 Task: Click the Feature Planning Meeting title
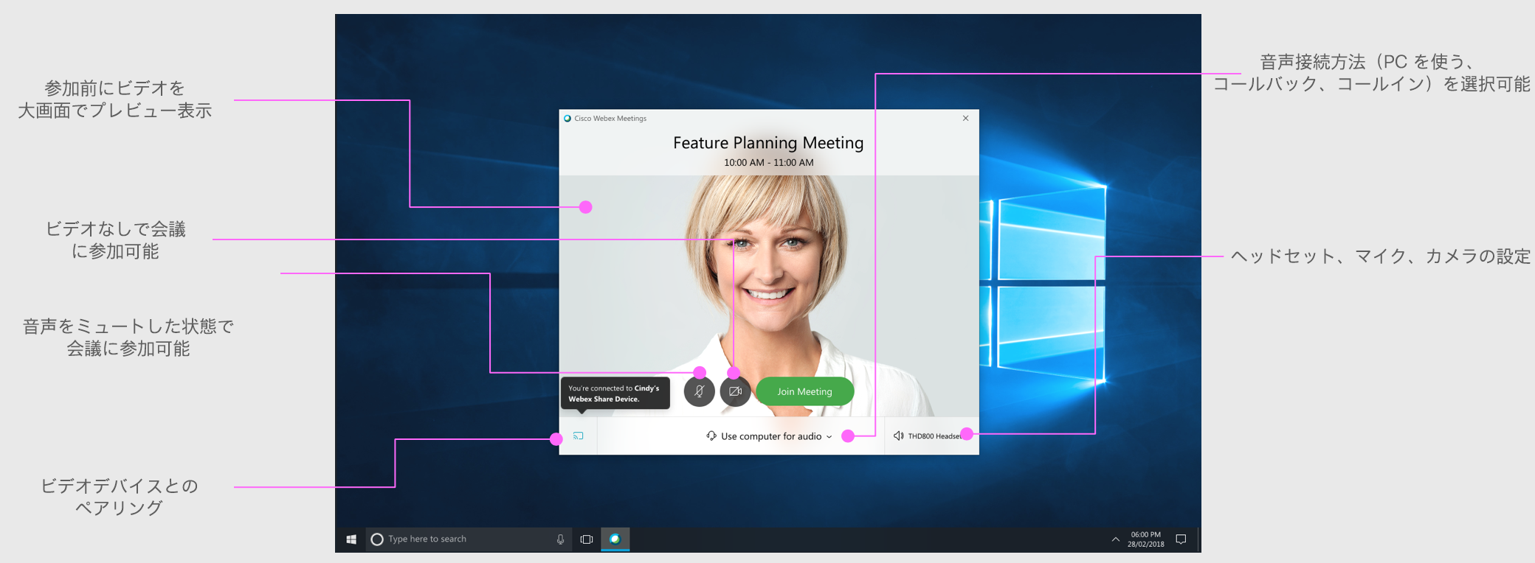[x=768, y=143]
